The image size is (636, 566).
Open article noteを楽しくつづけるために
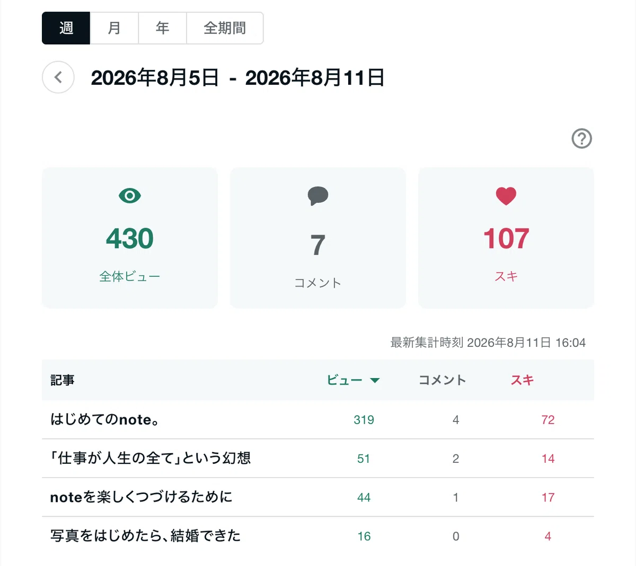[141, 497]
